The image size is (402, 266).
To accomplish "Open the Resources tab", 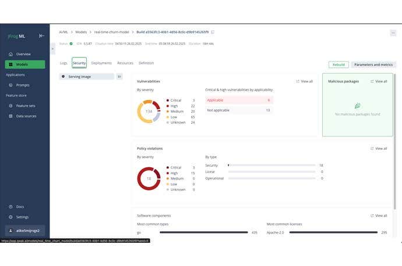I will click(x=125, y=63).
